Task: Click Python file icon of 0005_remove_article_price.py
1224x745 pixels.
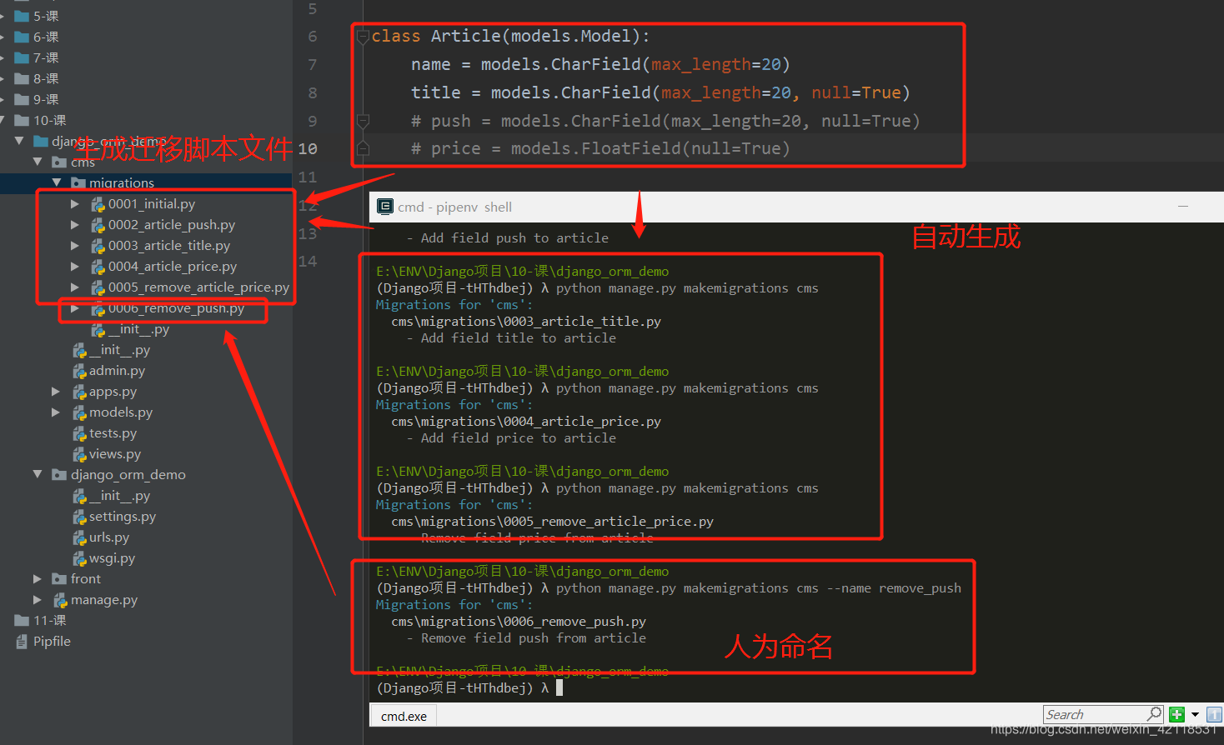Action: click(98, 287)
